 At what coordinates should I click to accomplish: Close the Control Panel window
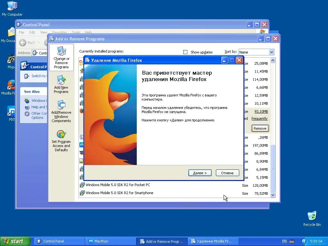[264, 25]
